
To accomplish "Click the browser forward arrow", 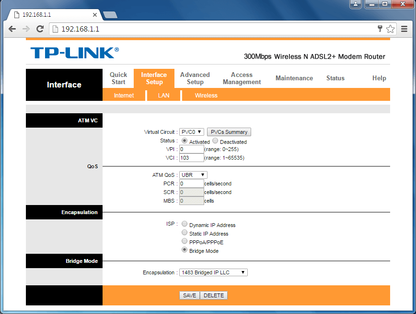I will point(26,29).
